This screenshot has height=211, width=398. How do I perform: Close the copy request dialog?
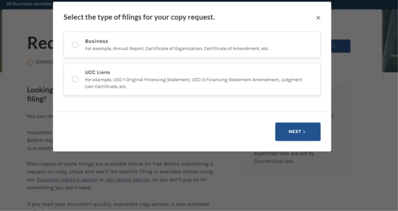pyautogui.click(x=318, y=18)
